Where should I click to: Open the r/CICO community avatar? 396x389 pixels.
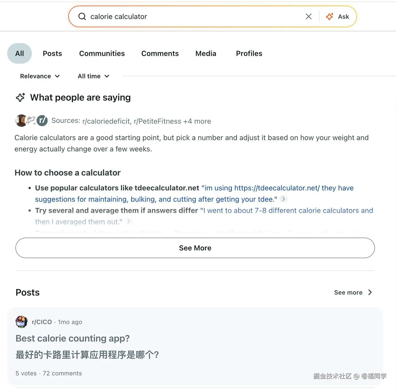[22, 322]
